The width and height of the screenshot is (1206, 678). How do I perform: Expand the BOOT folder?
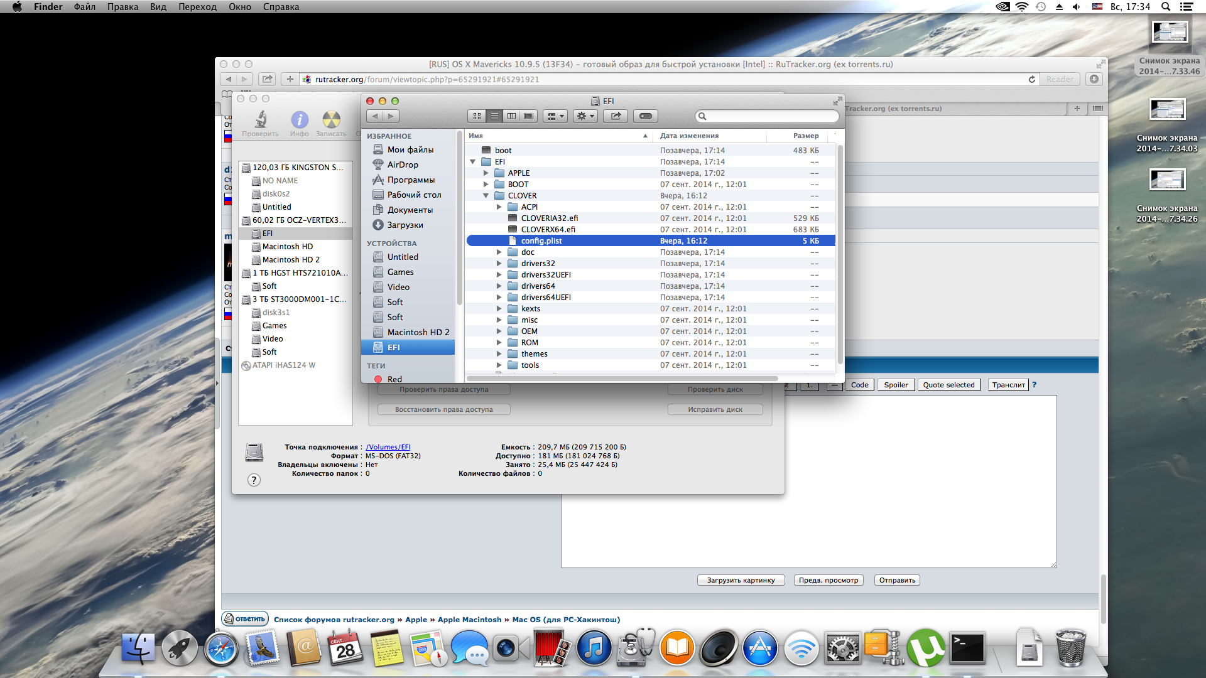tap(486, 185)
